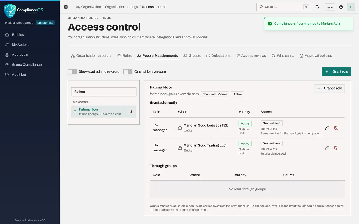
Task: Toggle Show expired and revoked
Action: [x=72, y=72]
